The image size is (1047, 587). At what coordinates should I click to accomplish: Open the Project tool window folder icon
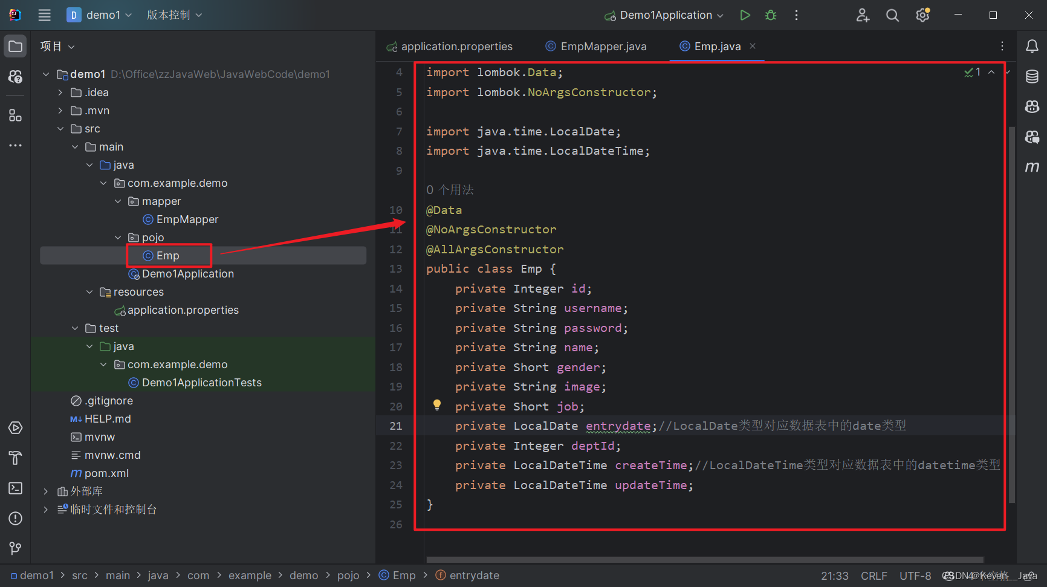16,47
